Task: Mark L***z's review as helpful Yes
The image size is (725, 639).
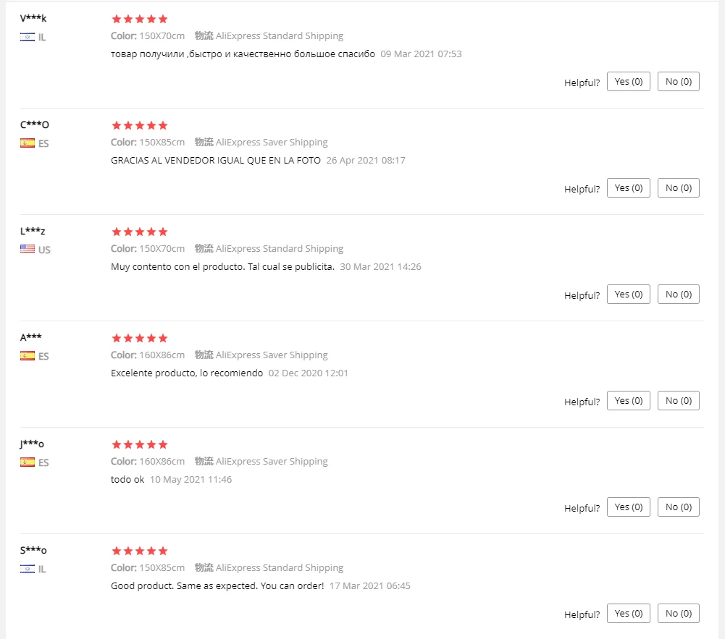Action: [x=629, y=295]
